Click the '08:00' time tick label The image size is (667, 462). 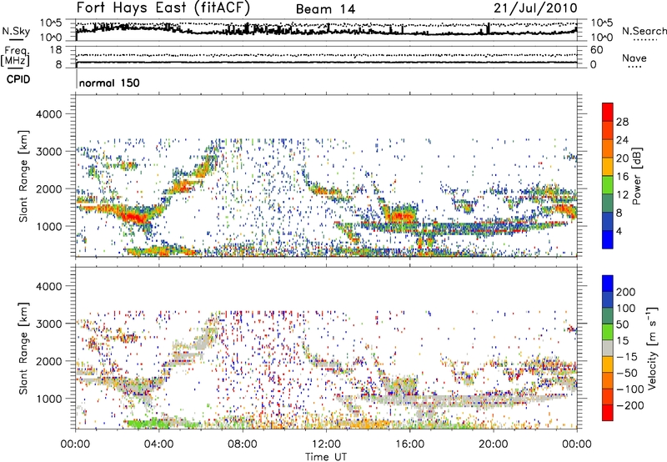(x=243, y=444)
